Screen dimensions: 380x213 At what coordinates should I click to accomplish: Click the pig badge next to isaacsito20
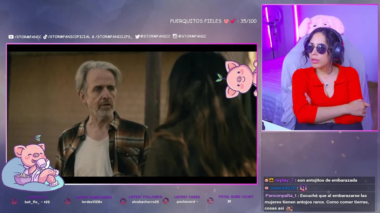[x=267, y=188]
